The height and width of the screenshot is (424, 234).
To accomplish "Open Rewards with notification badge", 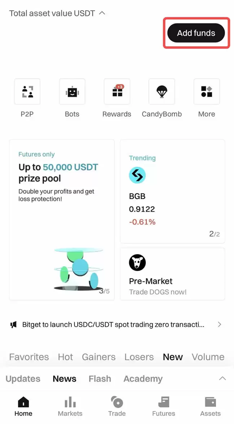I will (117, 92).
